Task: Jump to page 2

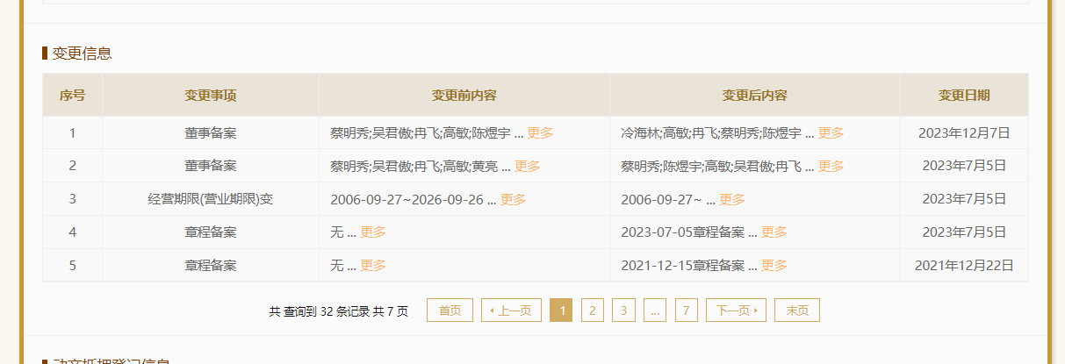Action: click(x=593, y=310)
